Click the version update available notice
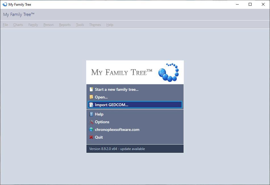Screen dimensions: 270x185 coord(117,149)
